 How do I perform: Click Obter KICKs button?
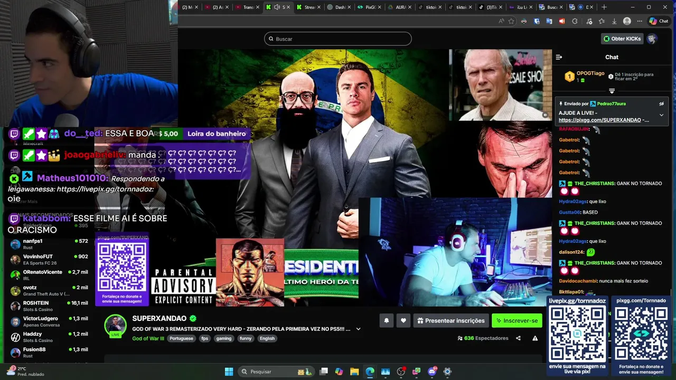coord(622,39)
